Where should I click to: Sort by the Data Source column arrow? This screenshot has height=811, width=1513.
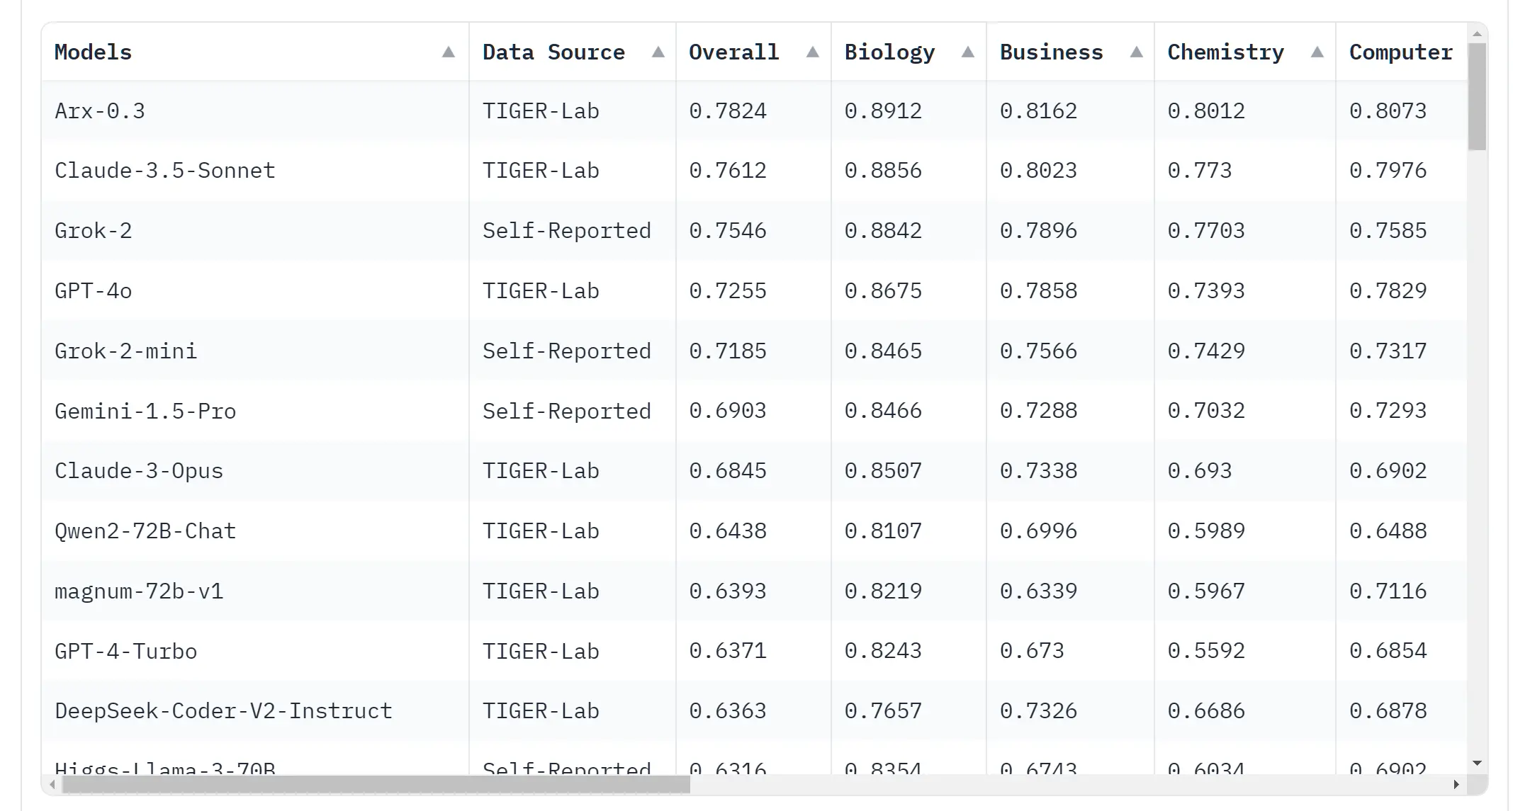(658, 52)
